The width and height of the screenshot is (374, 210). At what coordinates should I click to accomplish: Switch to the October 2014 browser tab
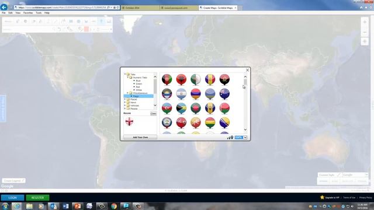pos(140,8)
